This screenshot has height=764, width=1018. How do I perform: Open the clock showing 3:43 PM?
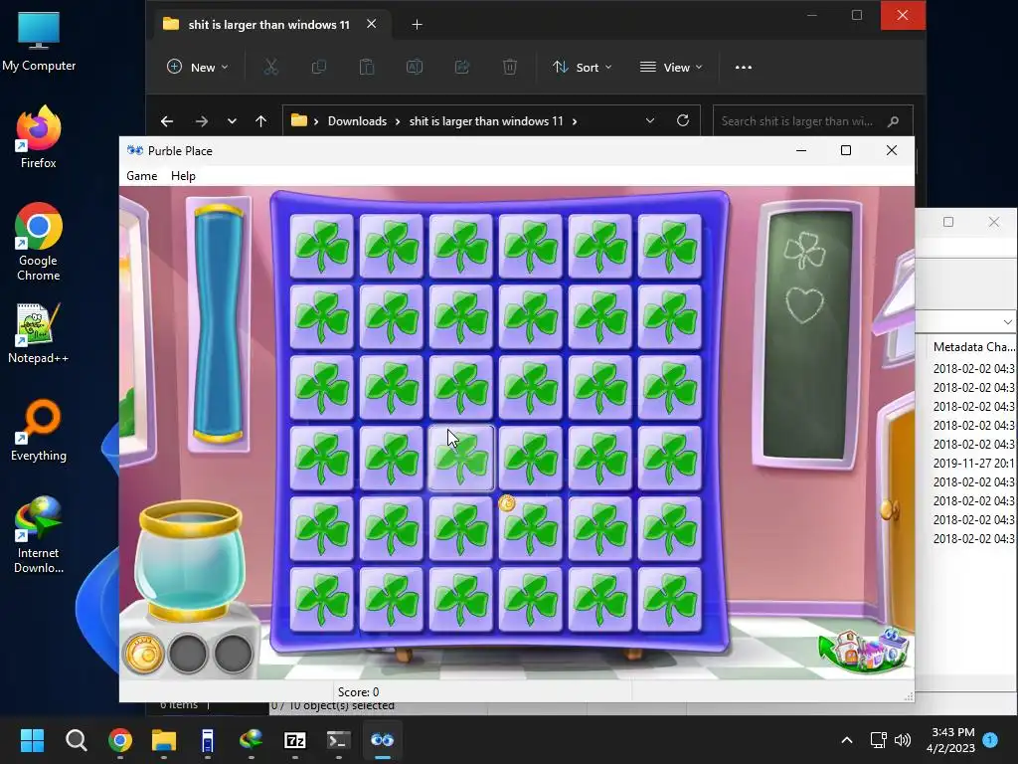coord(950,740)
